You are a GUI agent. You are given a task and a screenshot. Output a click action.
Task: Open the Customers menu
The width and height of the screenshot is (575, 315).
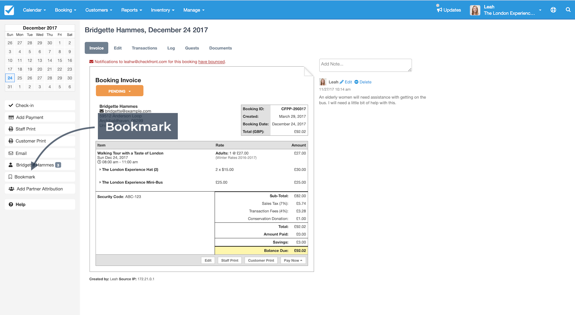click(99, 10)
